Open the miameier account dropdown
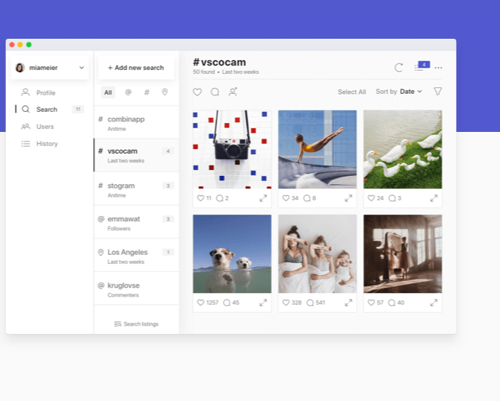Image resolution: width=500 pixels, height=401 pixels. point(50,68)
